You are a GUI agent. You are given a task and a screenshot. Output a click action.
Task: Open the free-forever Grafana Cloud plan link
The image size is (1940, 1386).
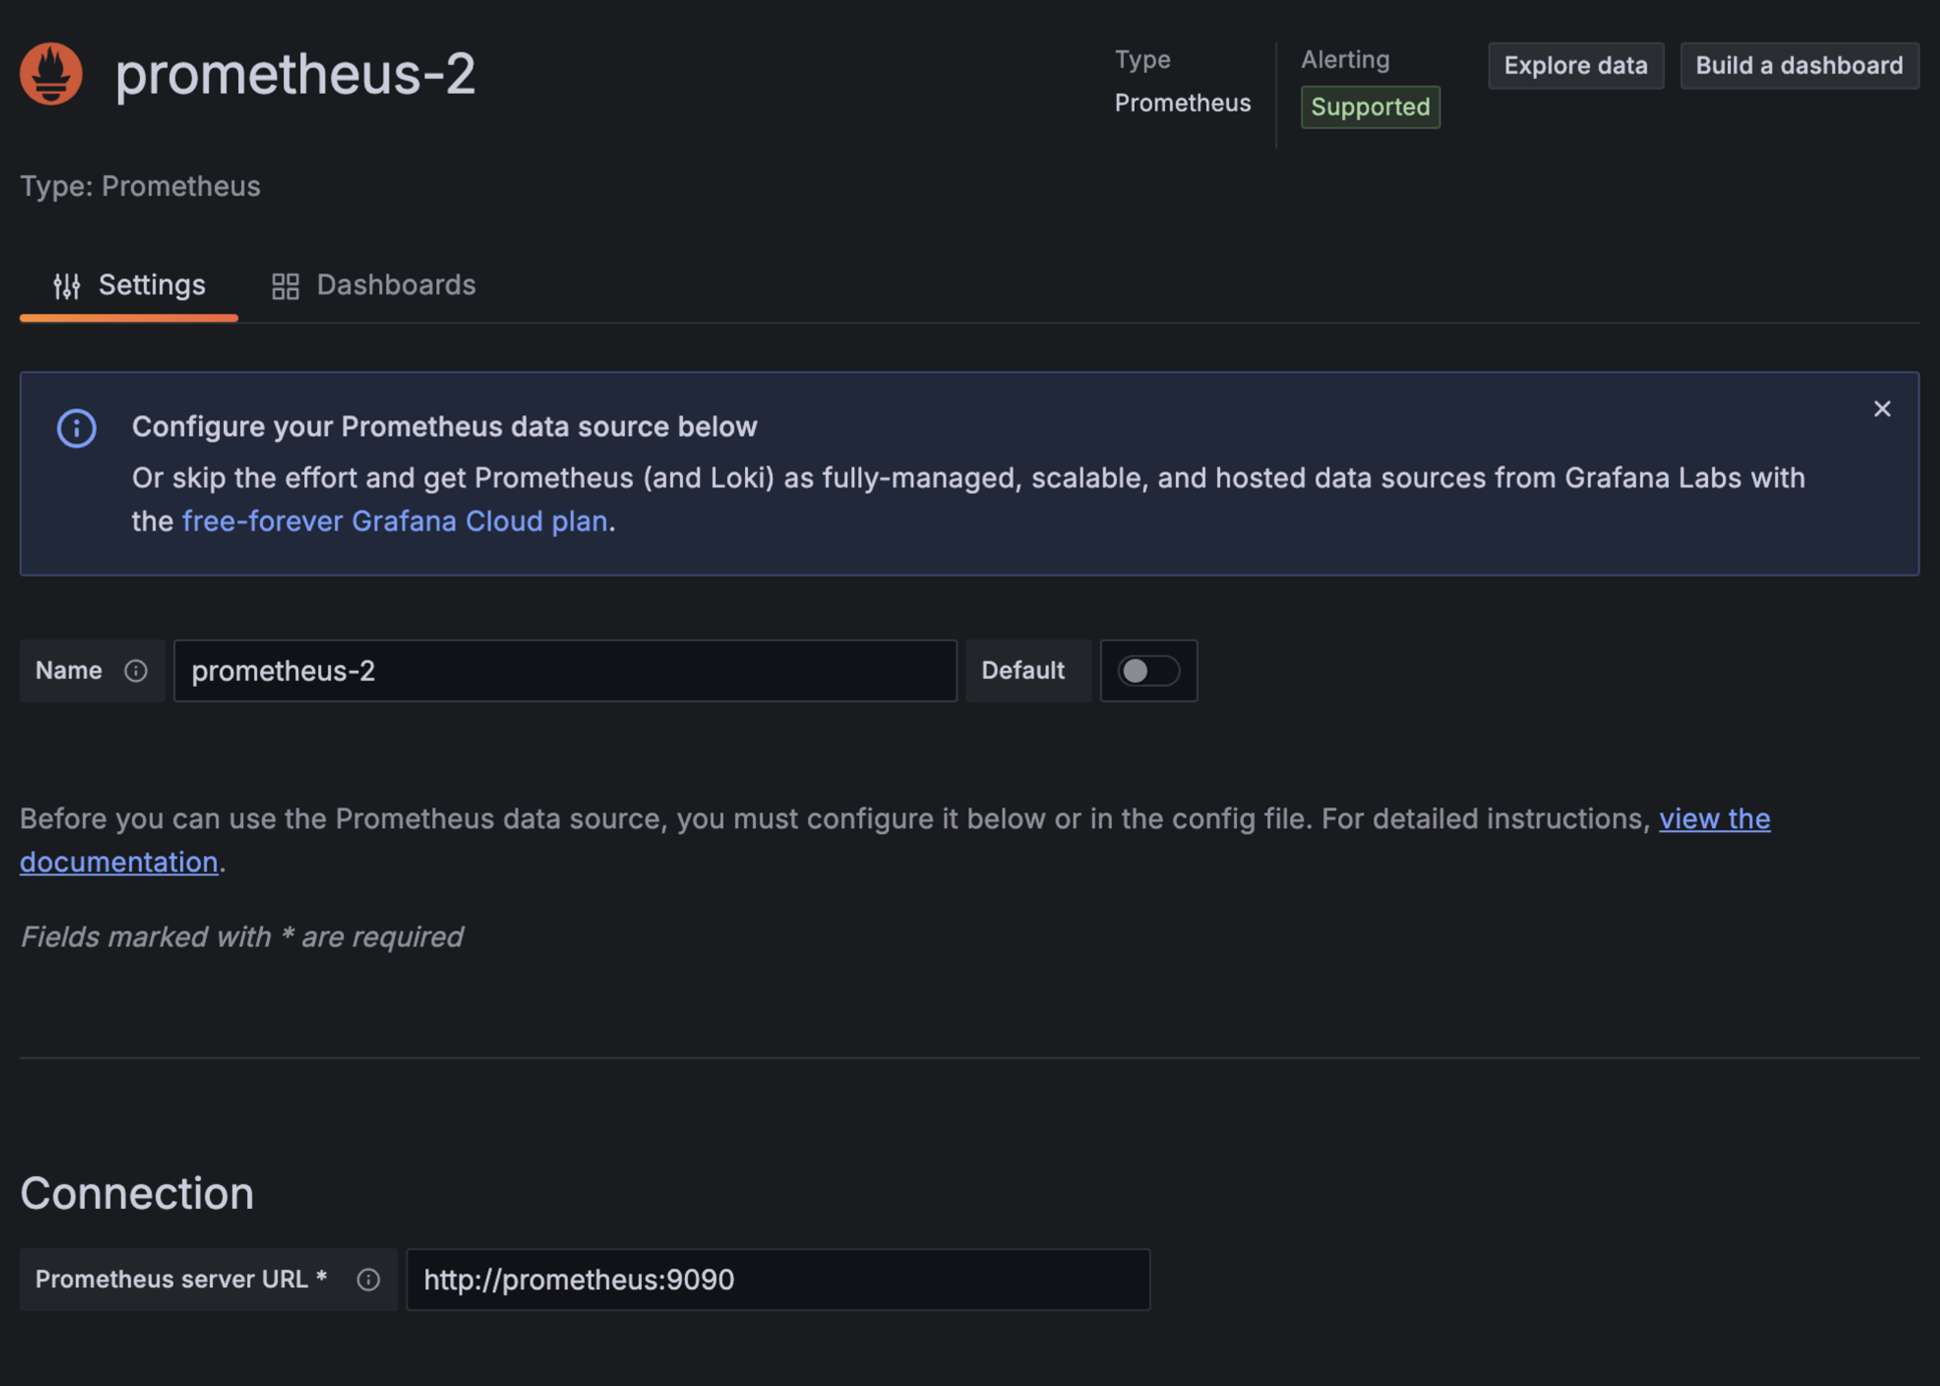coord(395,521)
